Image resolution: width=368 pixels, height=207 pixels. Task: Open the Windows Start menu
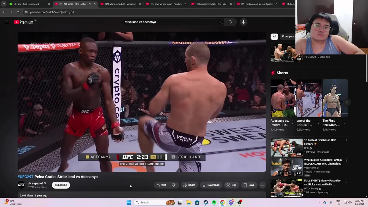coord(129,202)
